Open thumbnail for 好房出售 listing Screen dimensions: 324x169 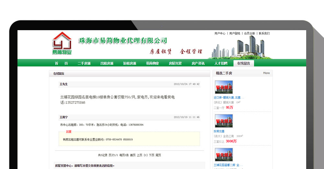tap(224, 121)
